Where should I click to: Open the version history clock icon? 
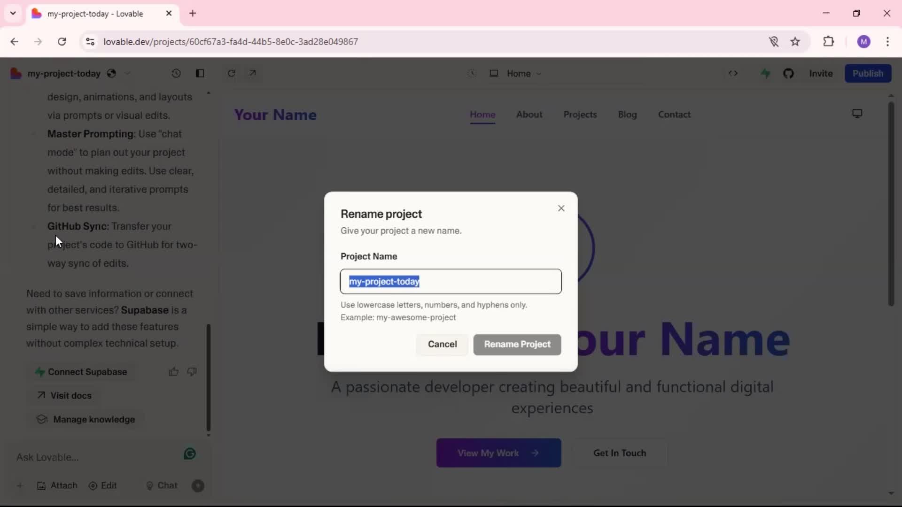tap(176, 73)
